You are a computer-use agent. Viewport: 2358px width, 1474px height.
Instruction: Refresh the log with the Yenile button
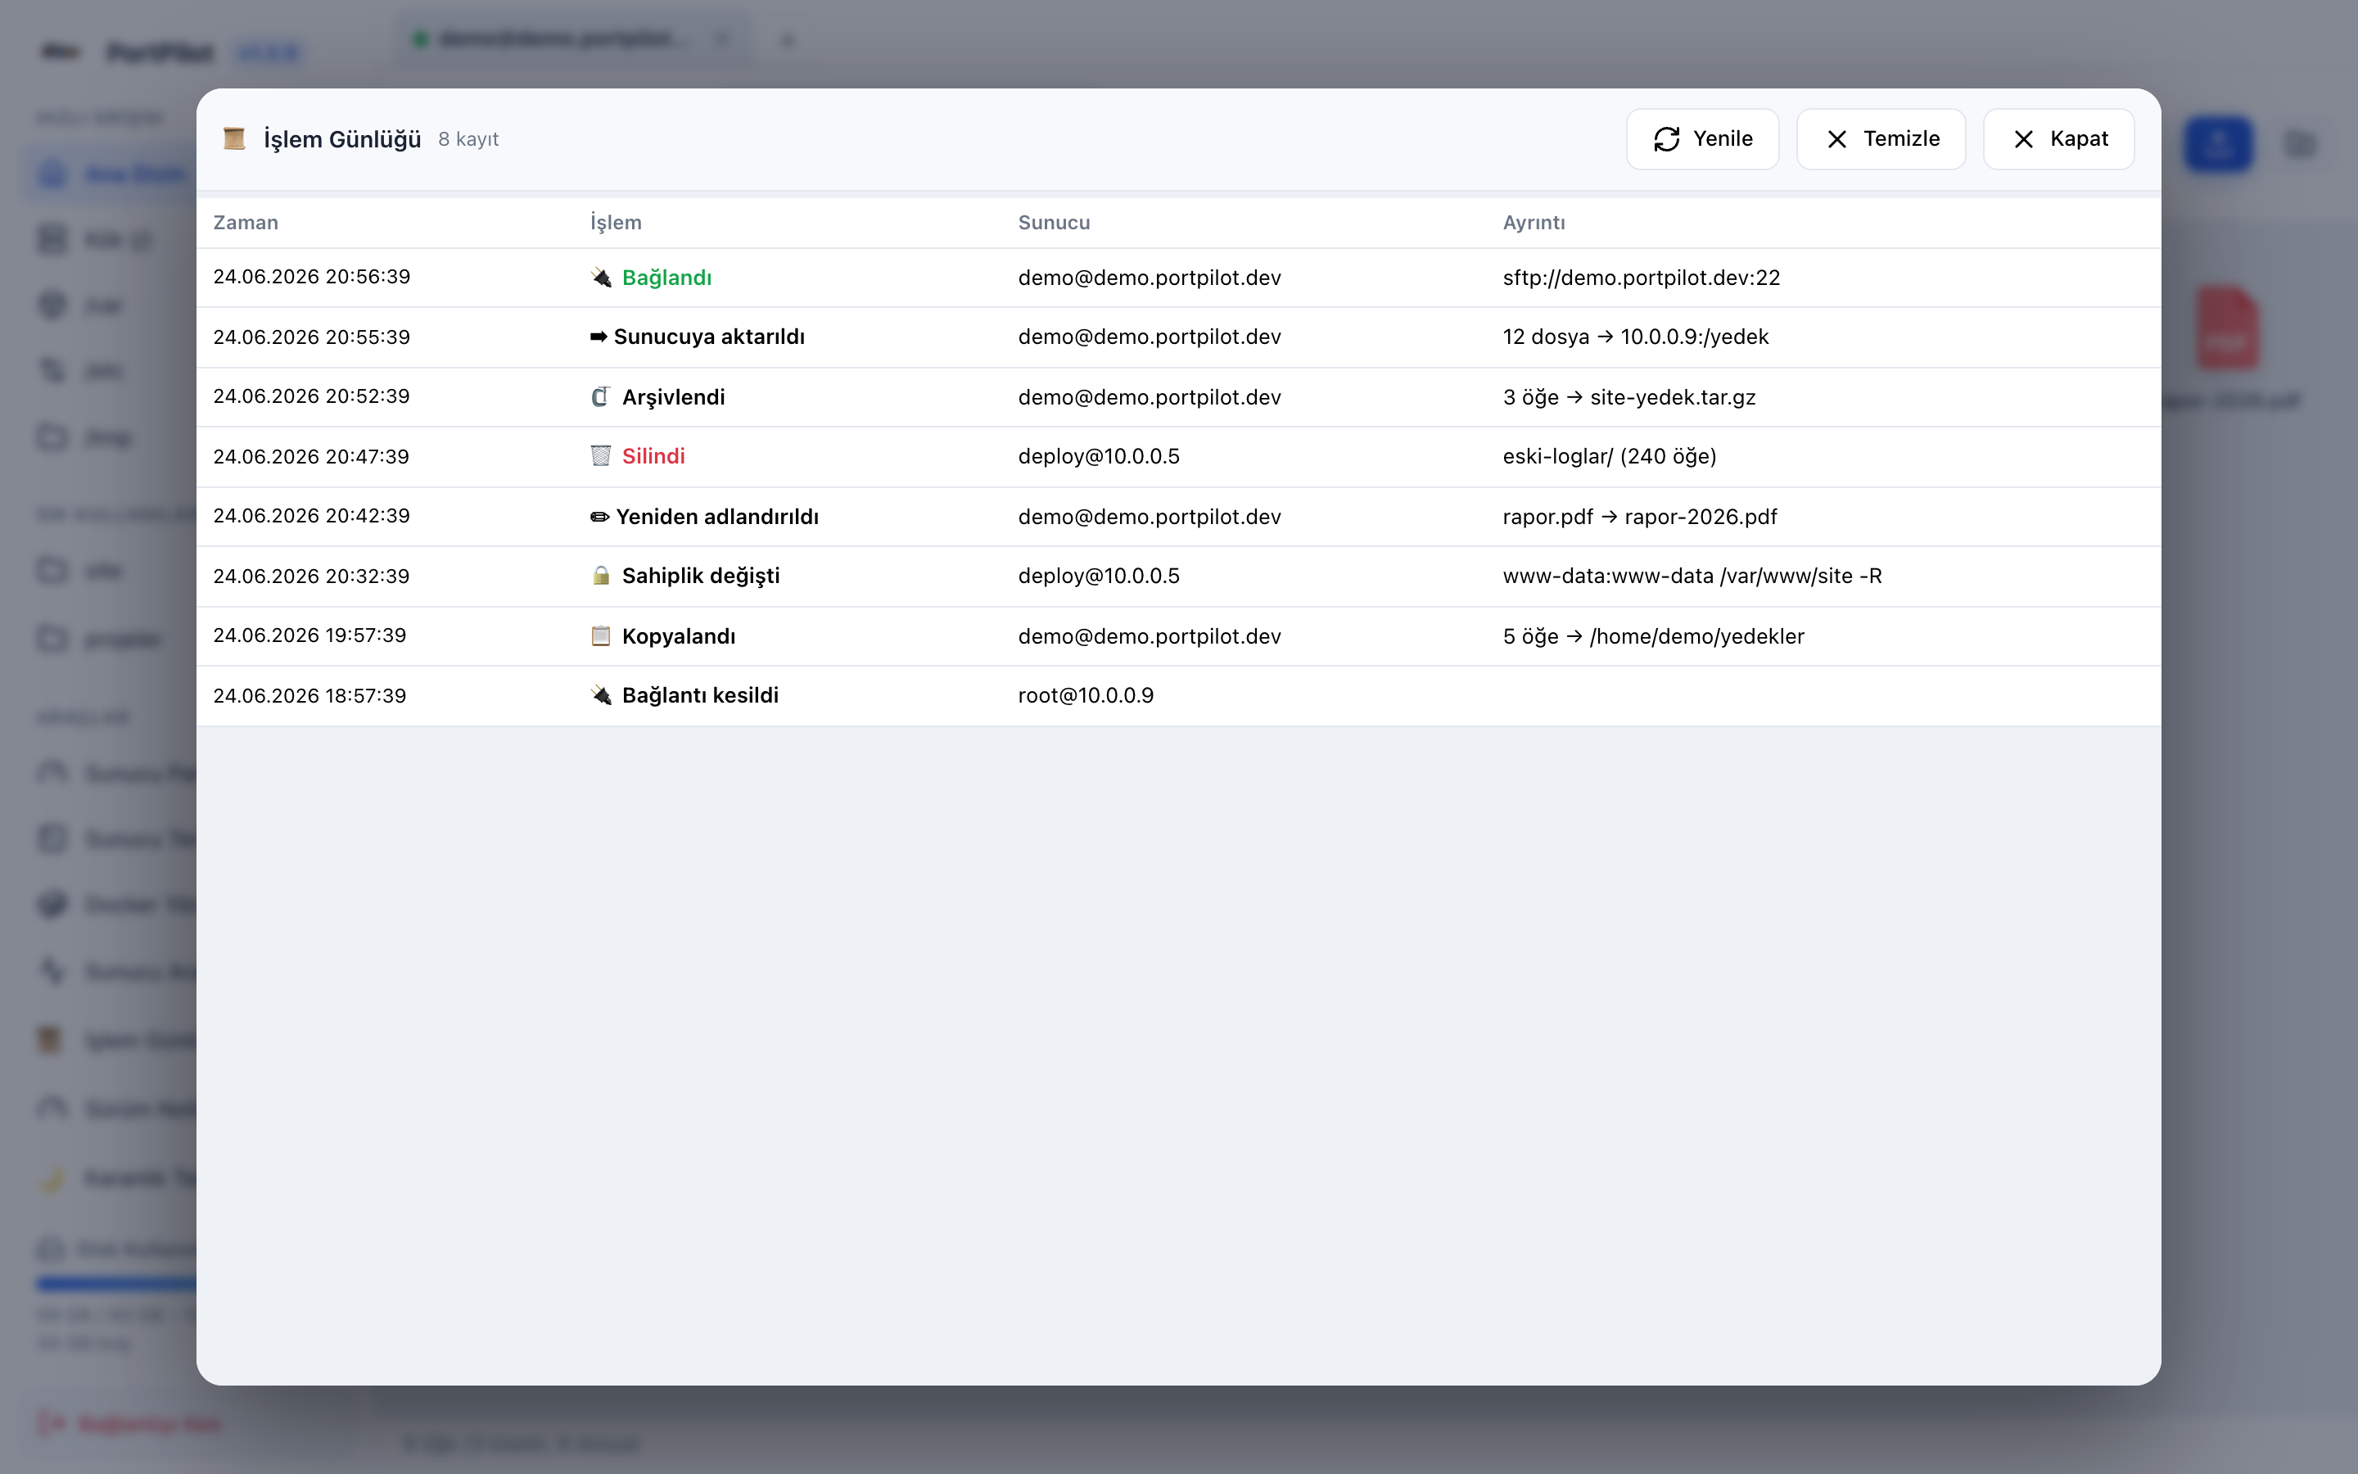[1702, 139]
